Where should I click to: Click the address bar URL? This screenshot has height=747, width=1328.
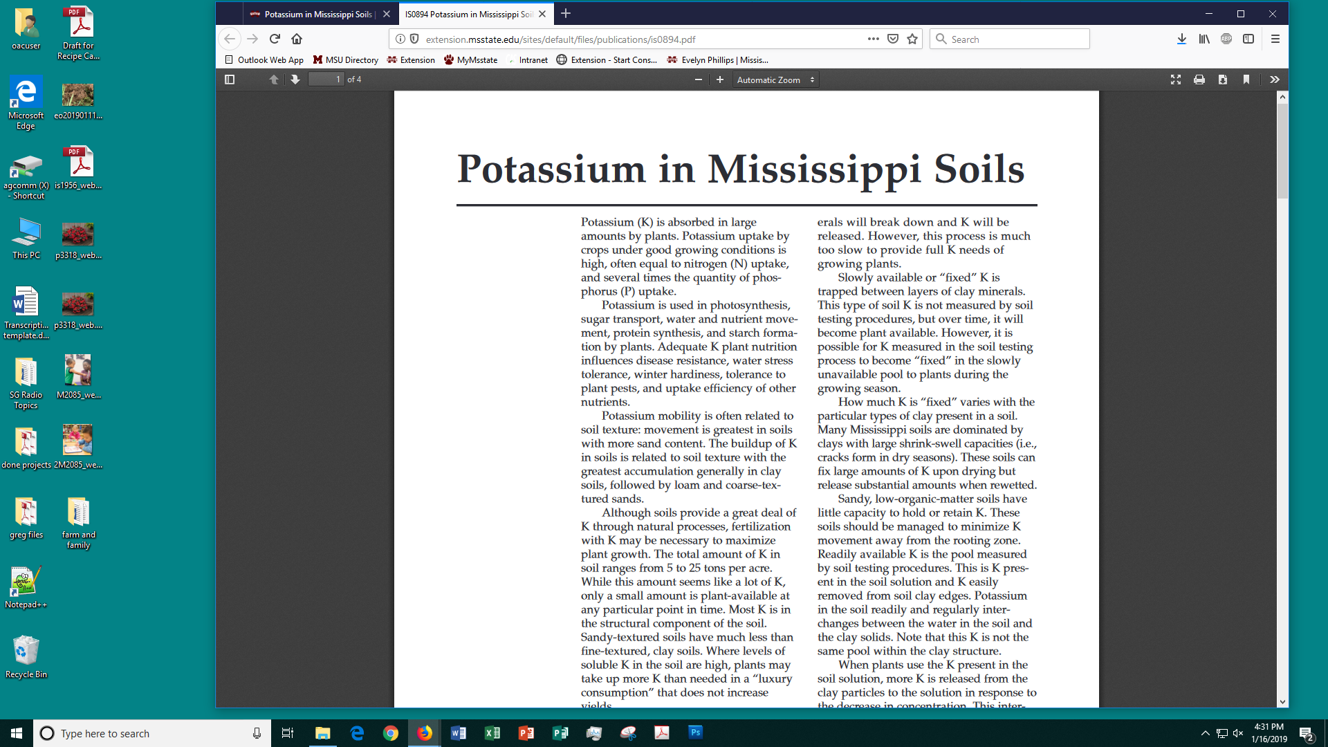coord(560,39)
